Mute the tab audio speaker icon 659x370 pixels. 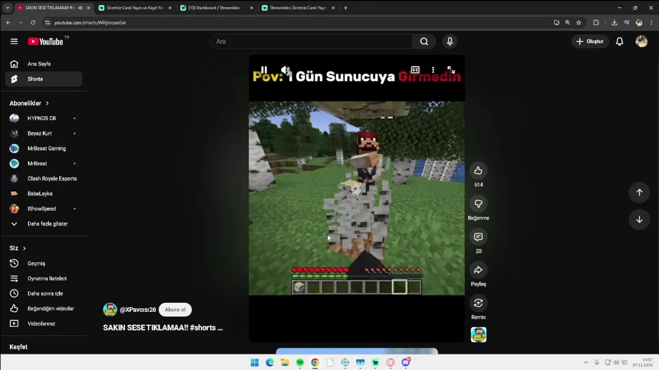(80, 8)
